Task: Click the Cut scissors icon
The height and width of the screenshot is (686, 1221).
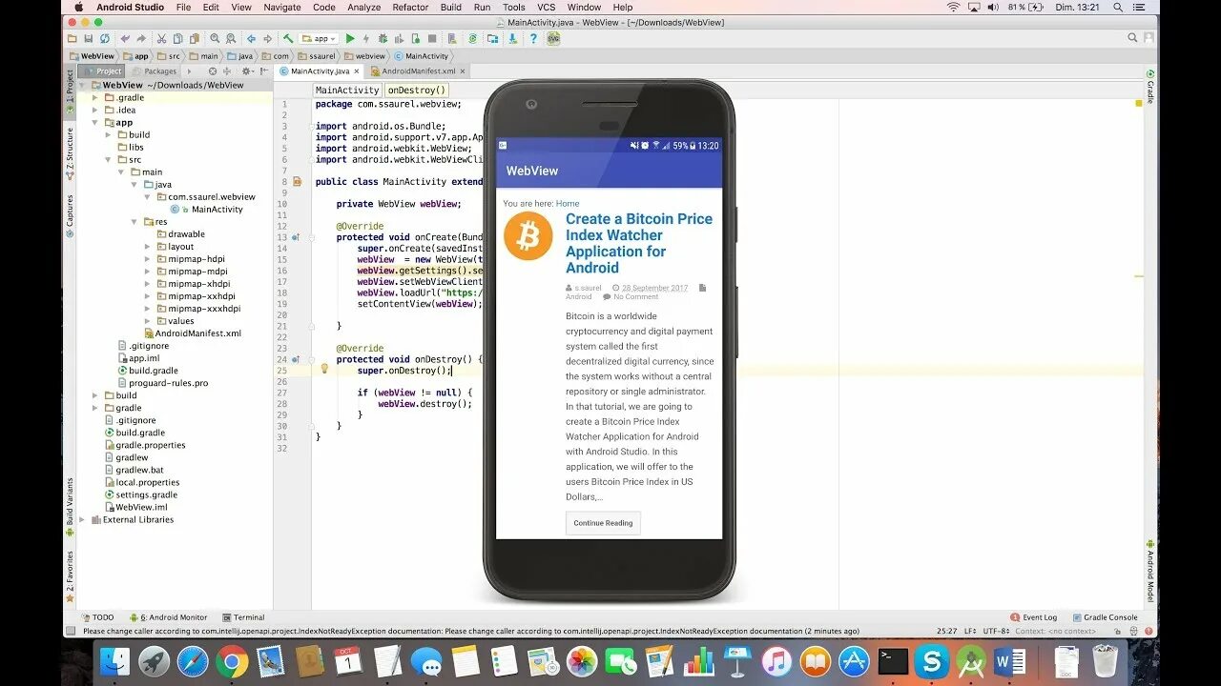Action: coord(162,38)
